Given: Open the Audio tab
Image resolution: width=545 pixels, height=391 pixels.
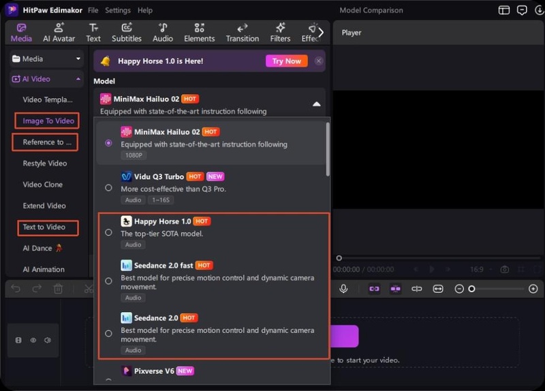Looking at the screenshot, I should [163, 33].
